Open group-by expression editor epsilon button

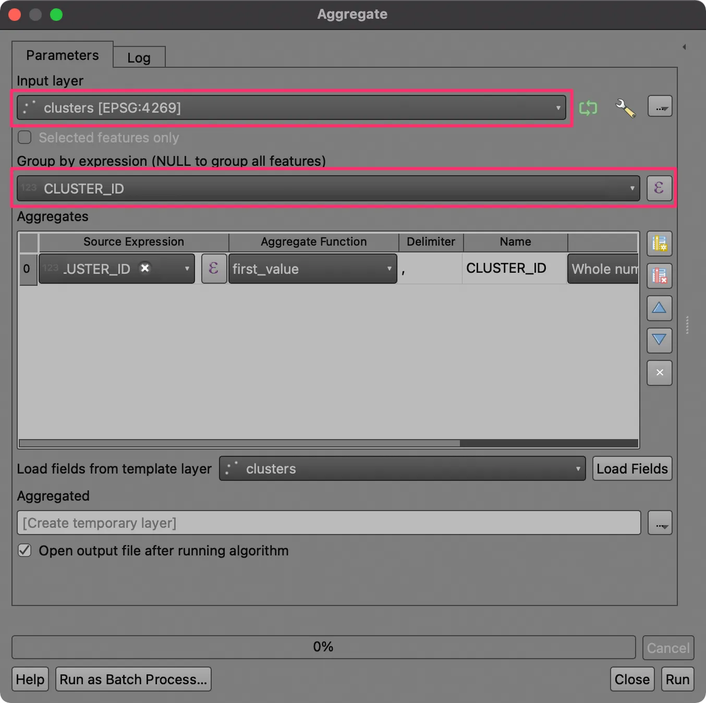pos(659,188)
